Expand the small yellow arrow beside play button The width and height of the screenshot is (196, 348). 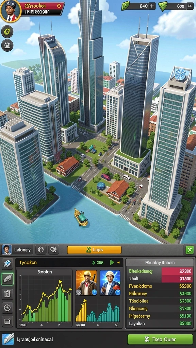point(119,263)
